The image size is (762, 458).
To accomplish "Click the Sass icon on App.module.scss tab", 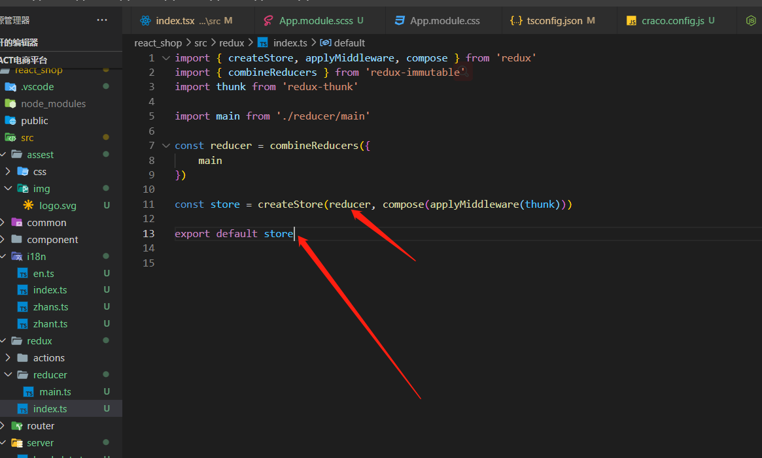I will 268,20.
